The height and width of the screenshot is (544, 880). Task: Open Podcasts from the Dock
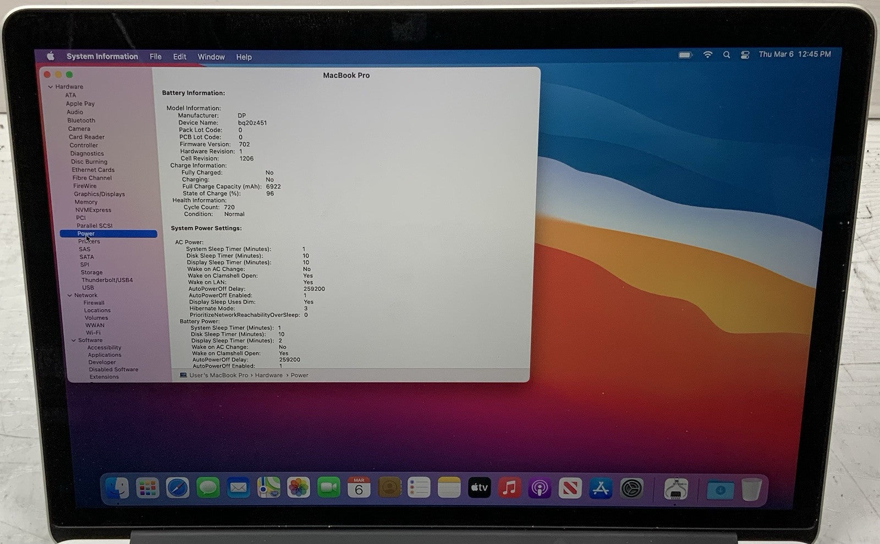540,488
